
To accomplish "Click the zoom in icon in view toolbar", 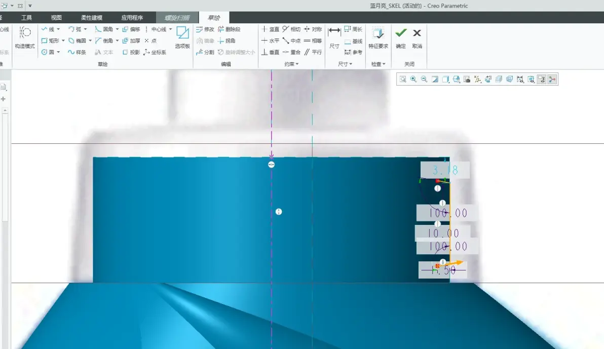I will pyautogui.click(x=413, y=80).
